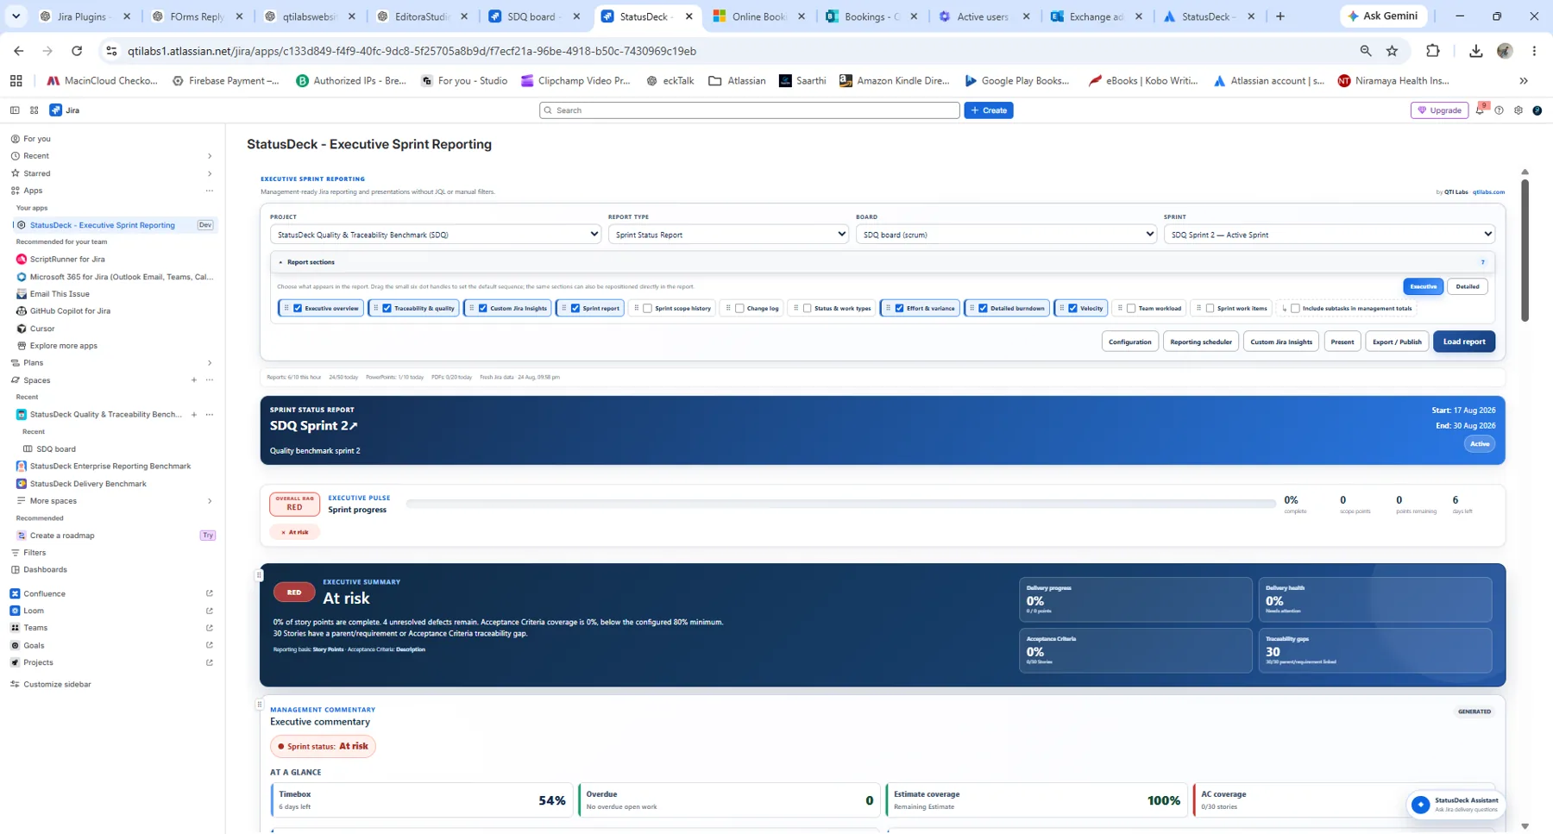
Task: Click the Jira logo icon
Action: click(56, 110)
